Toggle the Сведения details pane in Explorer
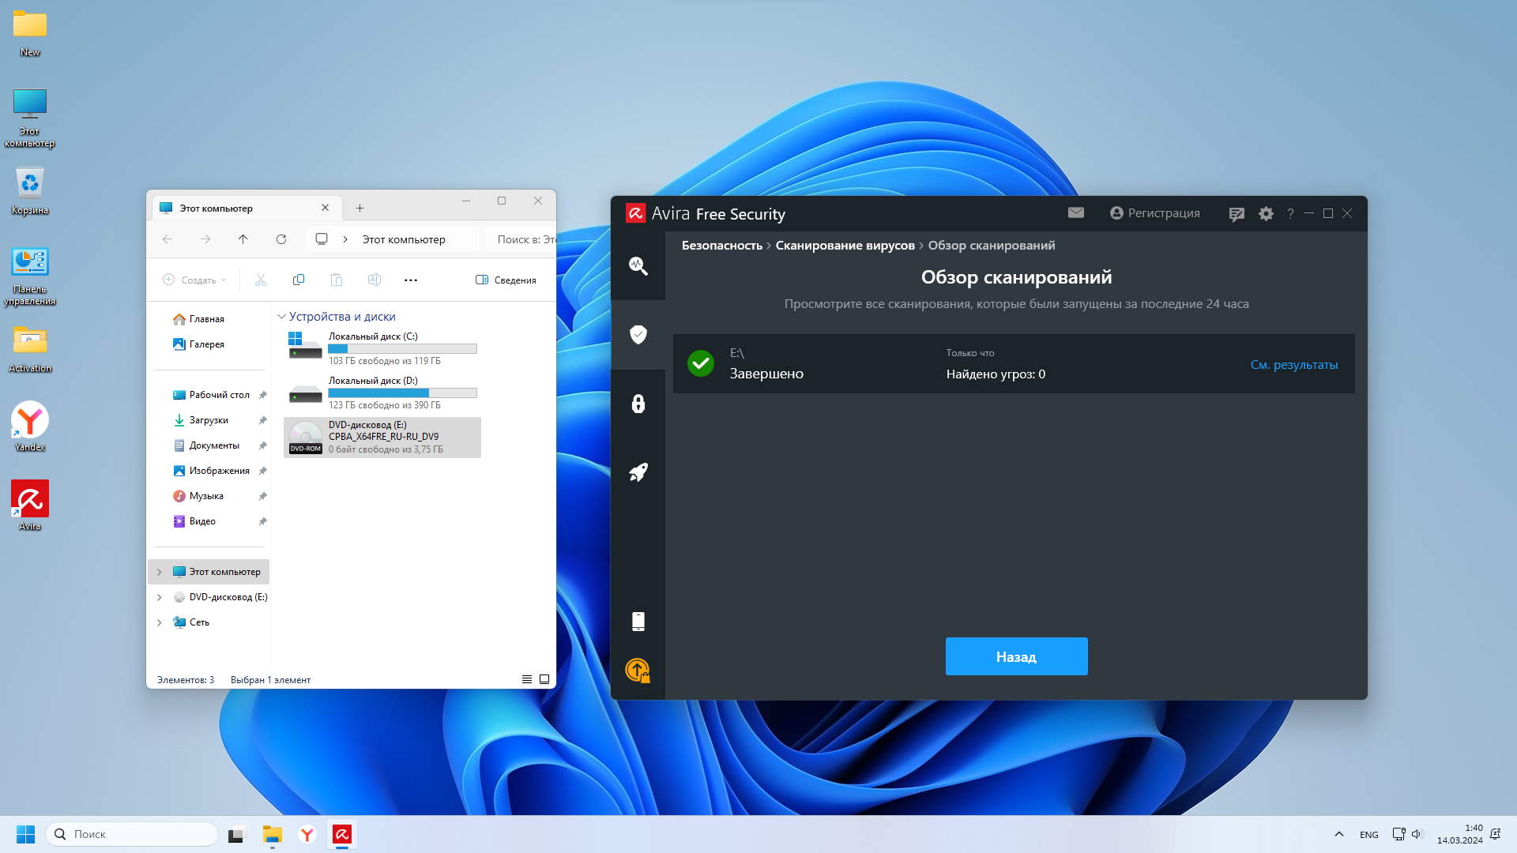 pyautogui.click(x=506, y=280)
